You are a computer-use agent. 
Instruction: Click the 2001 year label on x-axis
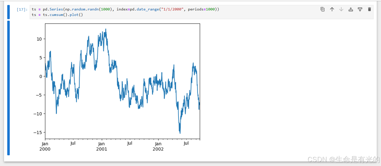click(101, 149)
